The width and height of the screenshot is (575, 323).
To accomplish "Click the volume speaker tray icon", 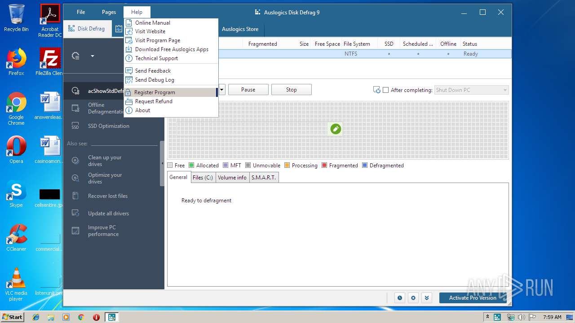I will [522, 317].
